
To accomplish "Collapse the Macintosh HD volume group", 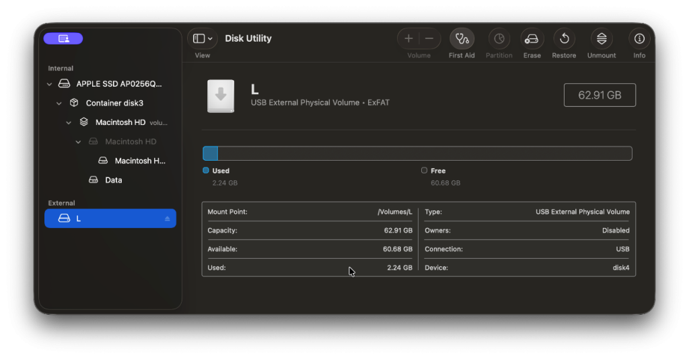I will click(69, 122).
